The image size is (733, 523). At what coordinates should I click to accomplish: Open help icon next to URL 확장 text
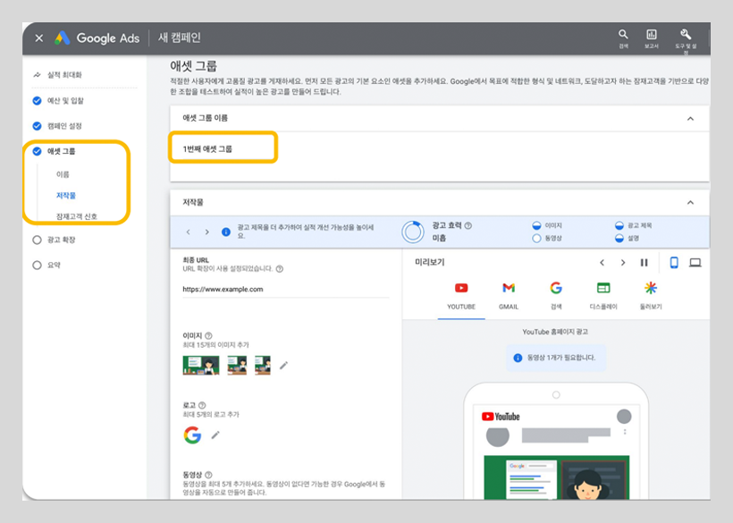pos(280,269)
